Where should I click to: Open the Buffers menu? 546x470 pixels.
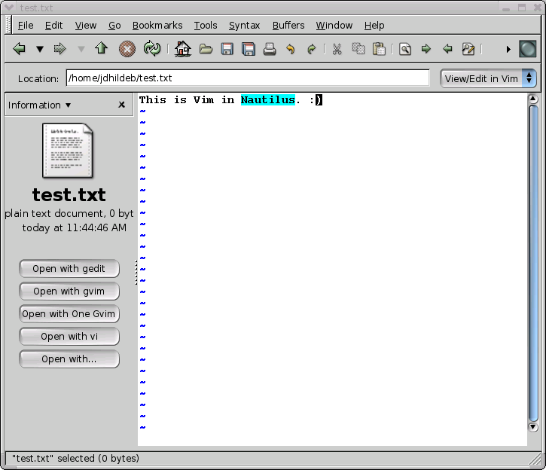[x=288, y=26]
